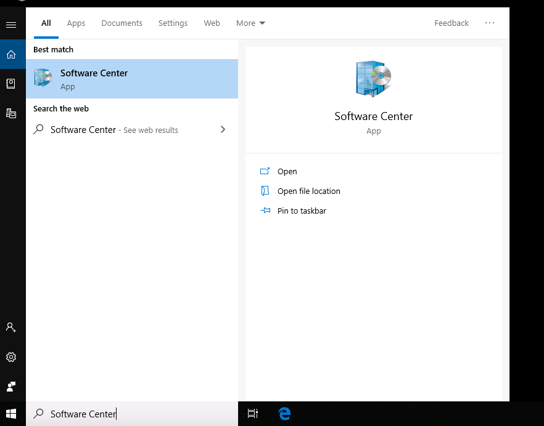Switch to the Documents tab
Image resolution: width=544 pixels, height=426 pixels.
click(x=122, y=23)
